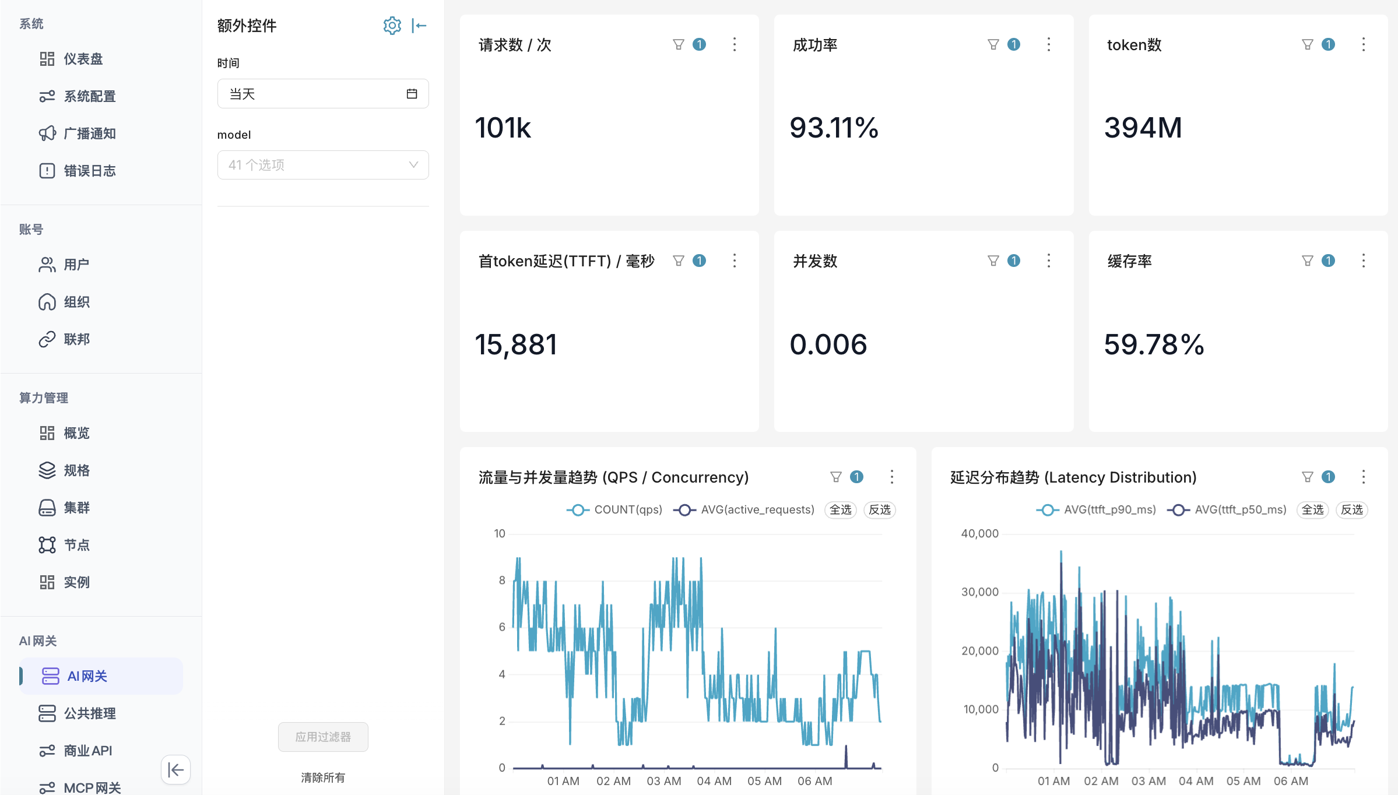The width and height of the screenshot is (1398, 795).
Task: Click filter count badge on 请求数 card
Action: (x=699, y=44)
